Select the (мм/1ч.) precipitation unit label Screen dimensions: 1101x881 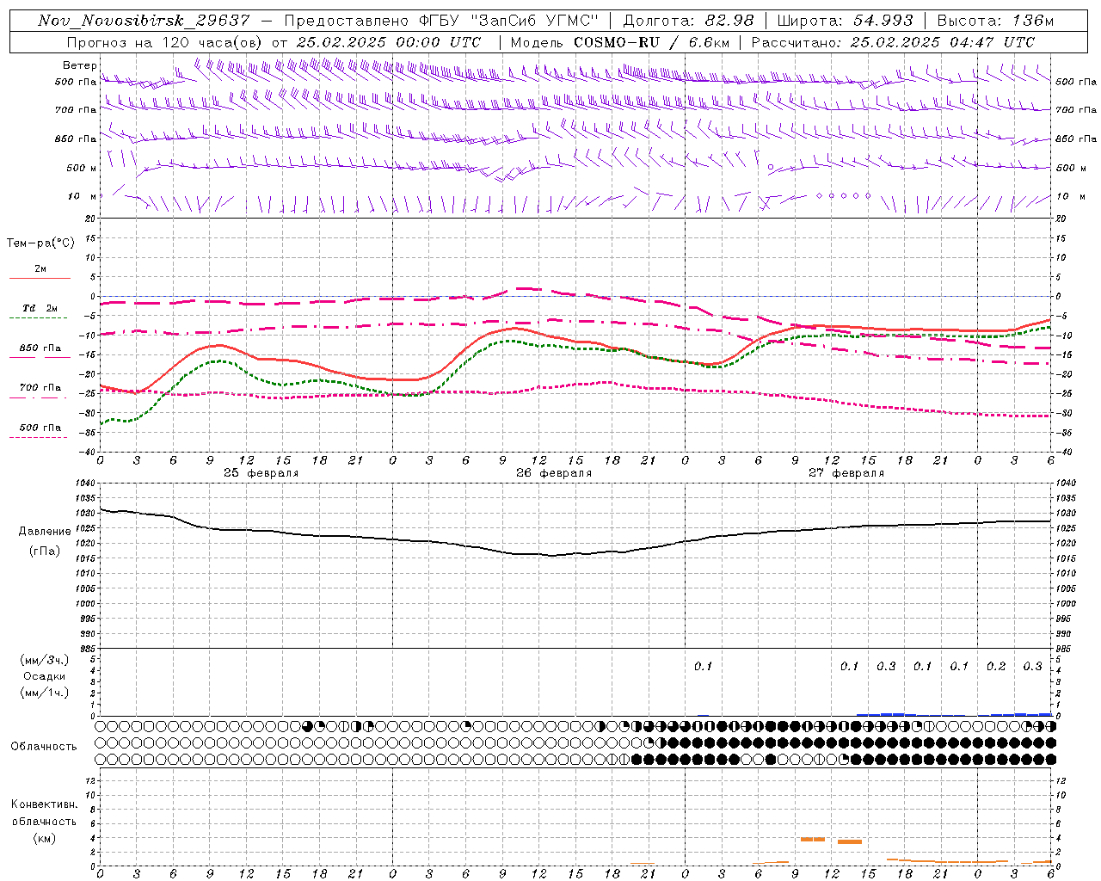[x=45, y=693]
